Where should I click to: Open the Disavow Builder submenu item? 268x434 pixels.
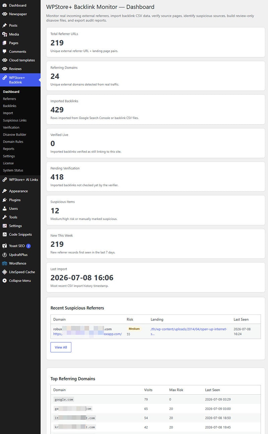pos(15,134)
